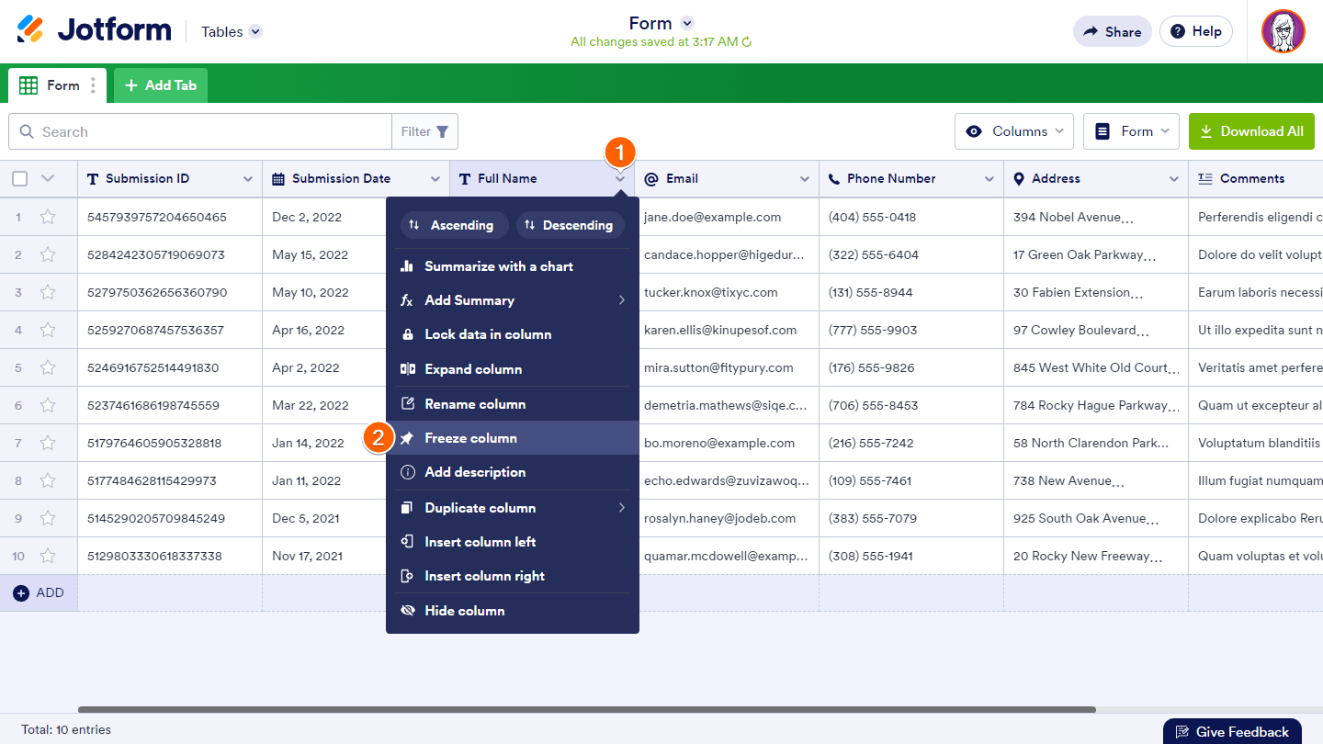This screenshot has width=1323, height=744.
Task: Expand the Tables product dropdown
Action: click(255, 31)
